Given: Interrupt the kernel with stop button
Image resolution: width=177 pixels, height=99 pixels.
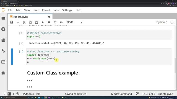Looking at the screenshot, I should pyautogui.click(x=49, y=22).
